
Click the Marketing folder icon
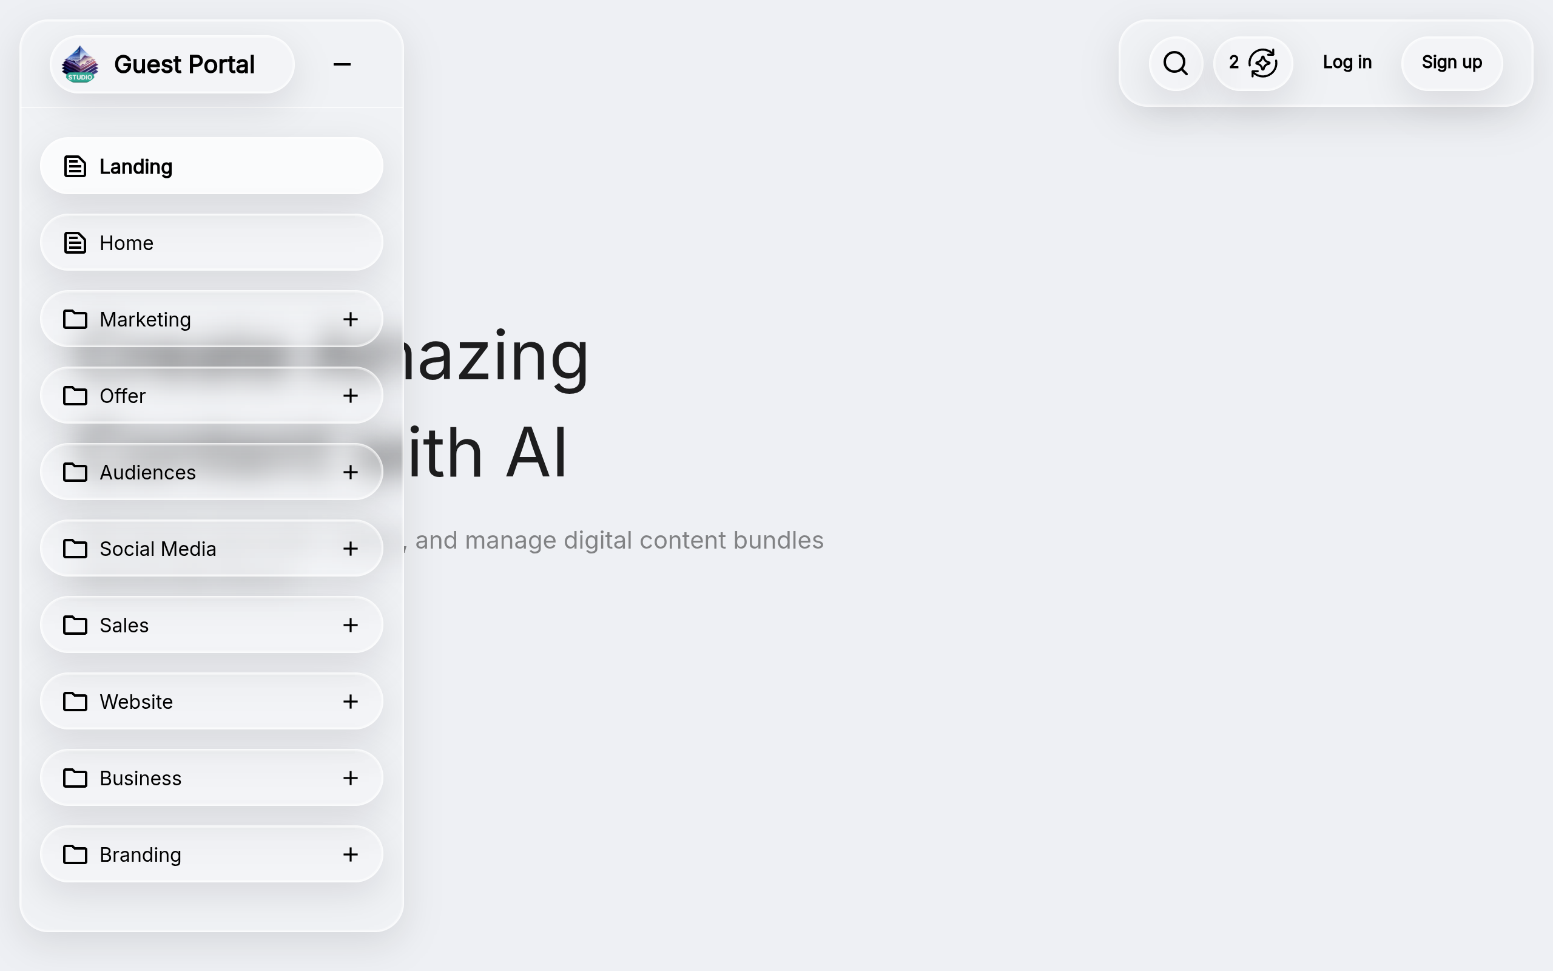pos(75,319)
